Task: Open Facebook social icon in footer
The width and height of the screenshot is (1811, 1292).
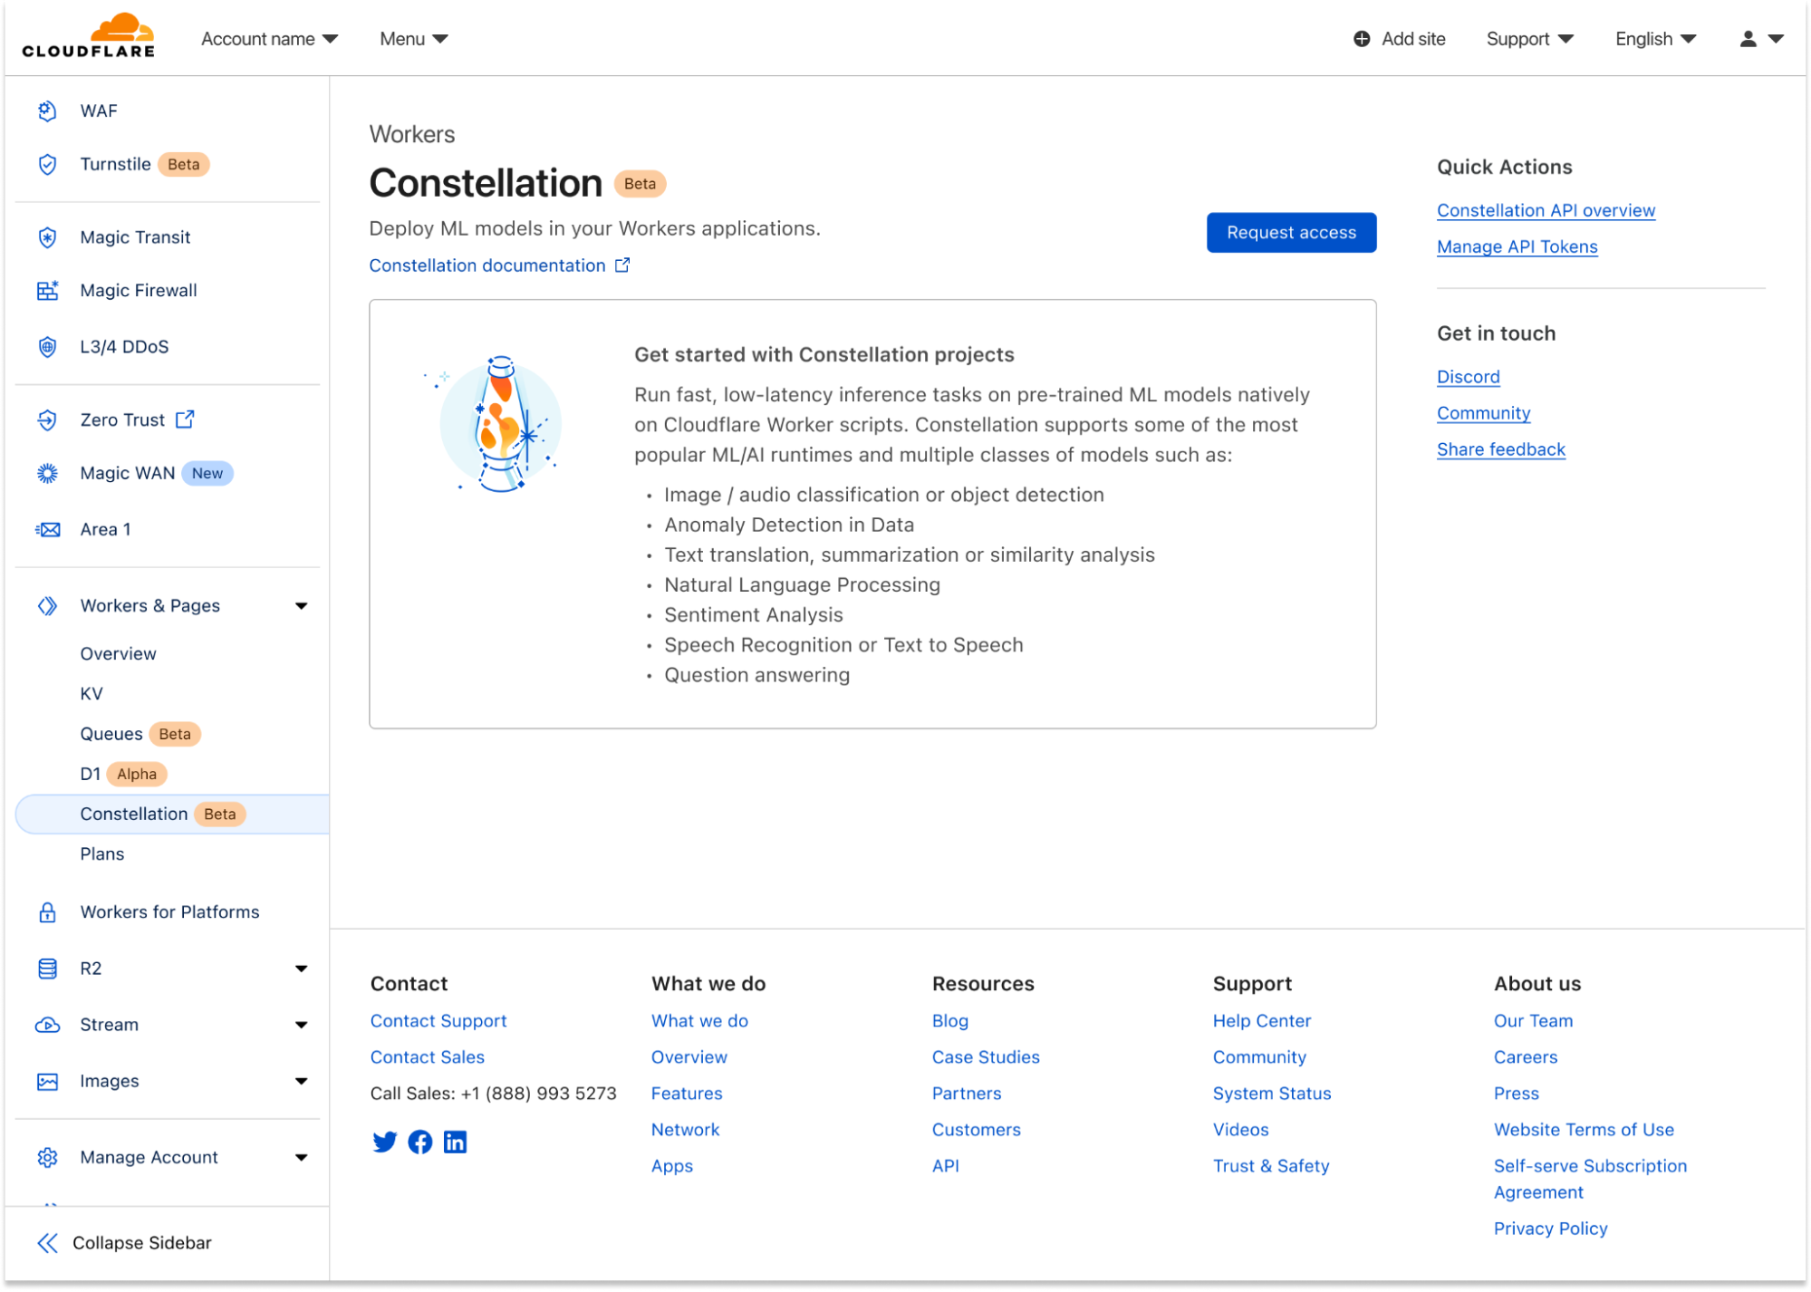Action: pyautogui.click(x=419, y=1142)
